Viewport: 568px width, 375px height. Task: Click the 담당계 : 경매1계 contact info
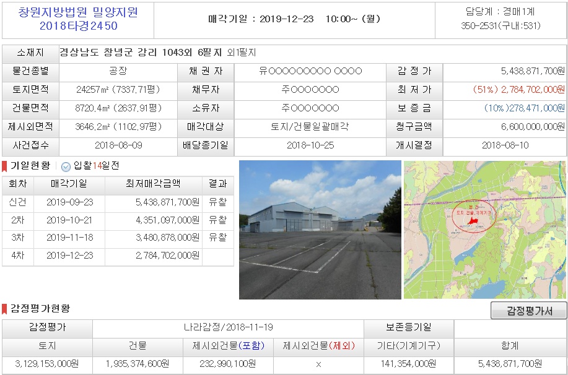[x=500, y=12]
